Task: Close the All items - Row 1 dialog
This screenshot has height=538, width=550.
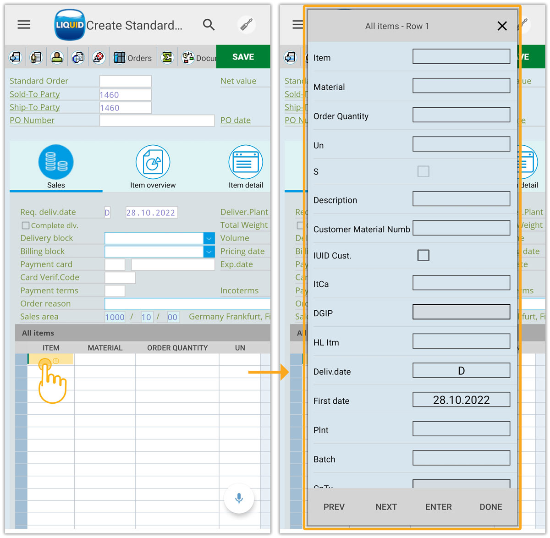Action: tap(502, 26)
